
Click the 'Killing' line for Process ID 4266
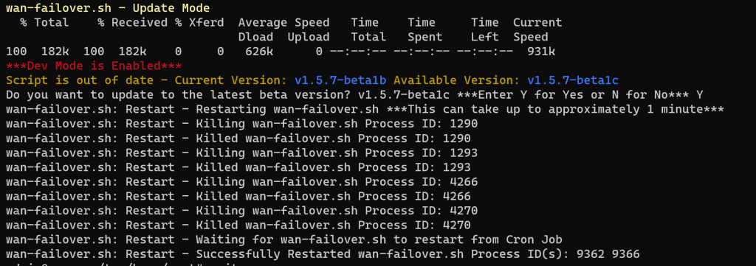click(241, 182)
